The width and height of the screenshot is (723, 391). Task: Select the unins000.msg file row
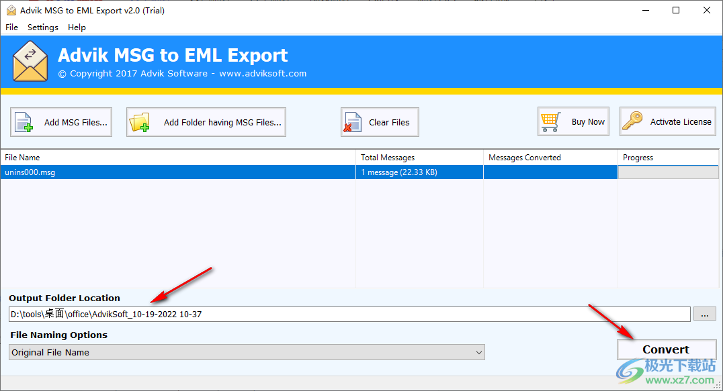[x=359, y=172]
